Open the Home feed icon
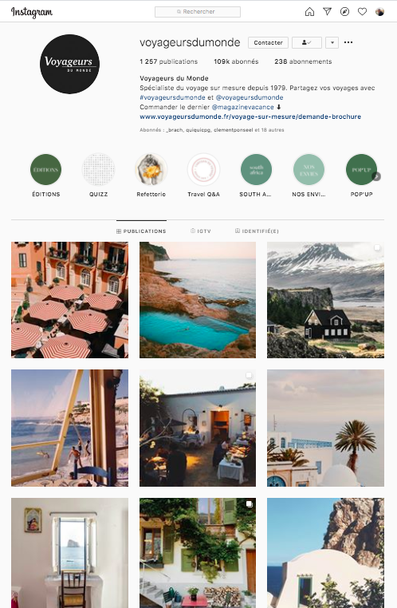 (309, 12)
